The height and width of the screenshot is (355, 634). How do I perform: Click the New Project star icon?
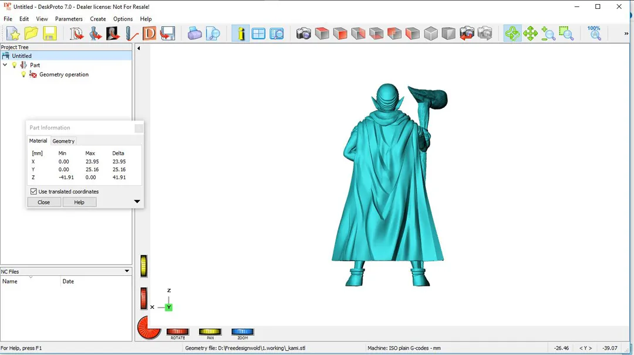coord(13,33)
